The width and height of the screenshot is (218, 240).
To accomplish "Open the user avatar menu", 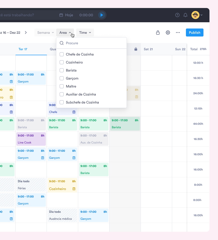I will tap(197, 15).
